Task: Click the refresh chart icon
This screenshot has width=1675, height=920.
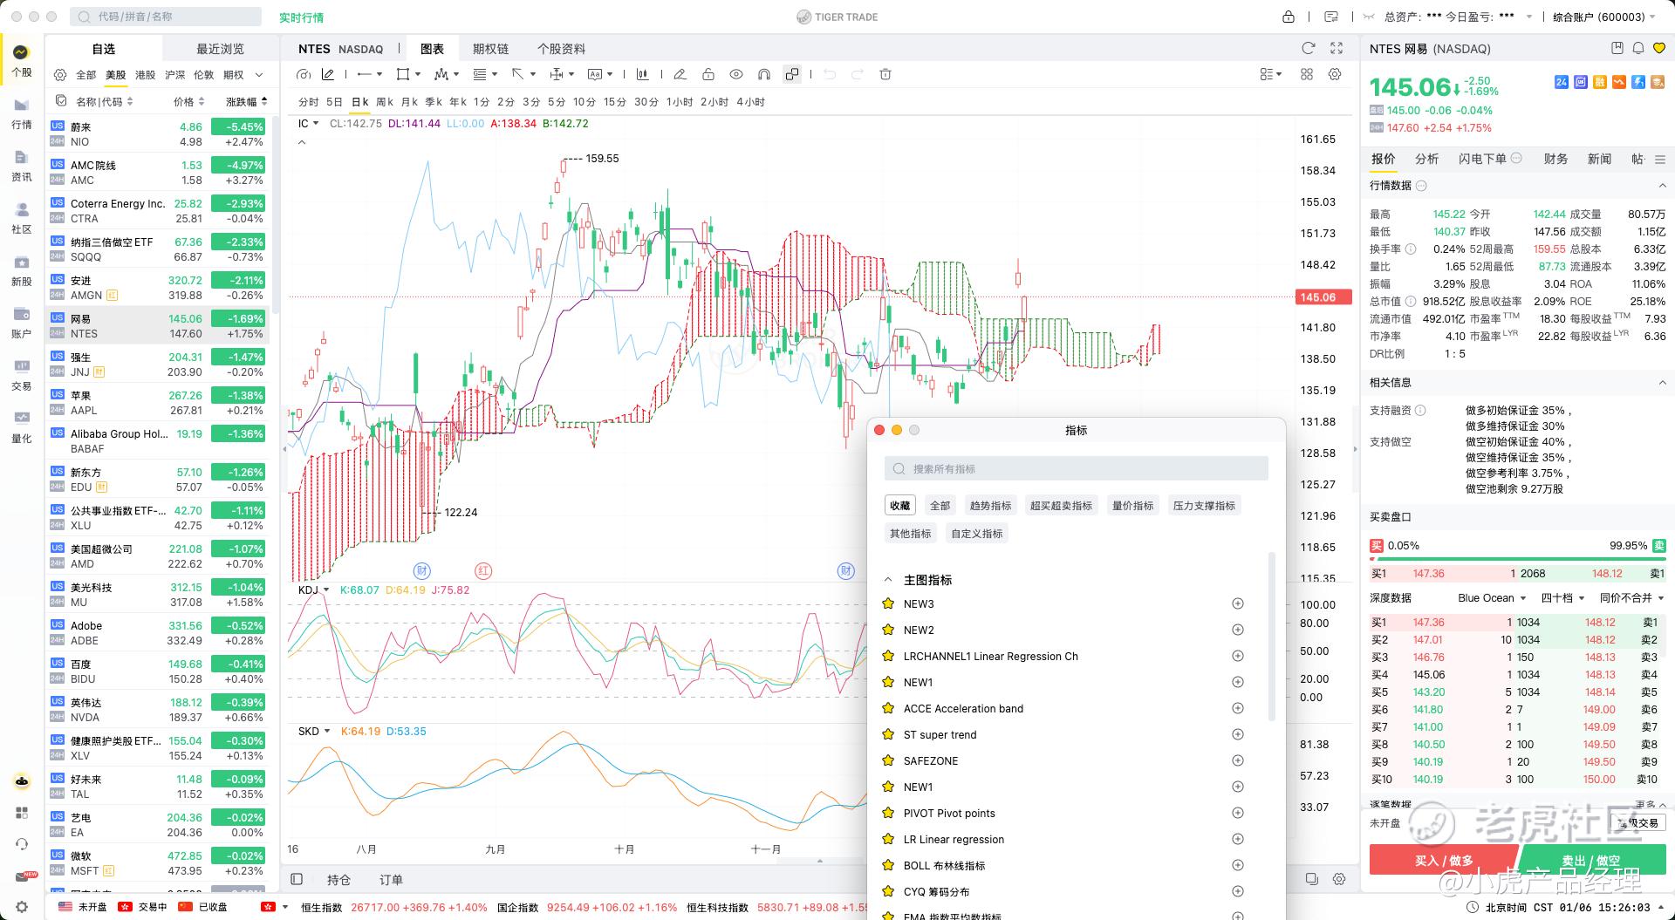Action: (x=1308, y=49)
